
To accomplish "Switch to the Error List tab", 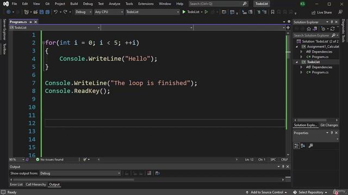I will coord(16,184).
